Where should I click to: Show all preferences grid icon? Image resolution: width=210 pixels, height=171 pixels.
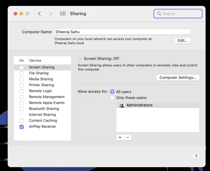(x=63, y=14)
